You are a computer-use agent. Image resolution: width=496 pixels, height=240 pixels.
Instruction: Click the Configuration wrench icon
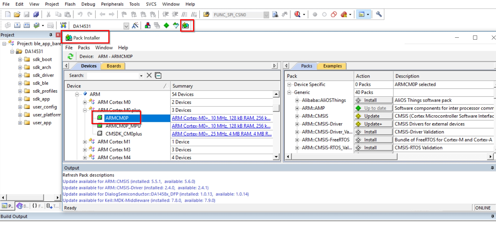coord(379,14)
